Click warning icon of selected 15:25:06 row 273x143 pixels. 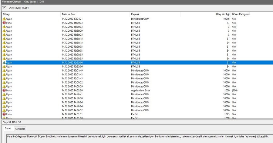point(4,62)
